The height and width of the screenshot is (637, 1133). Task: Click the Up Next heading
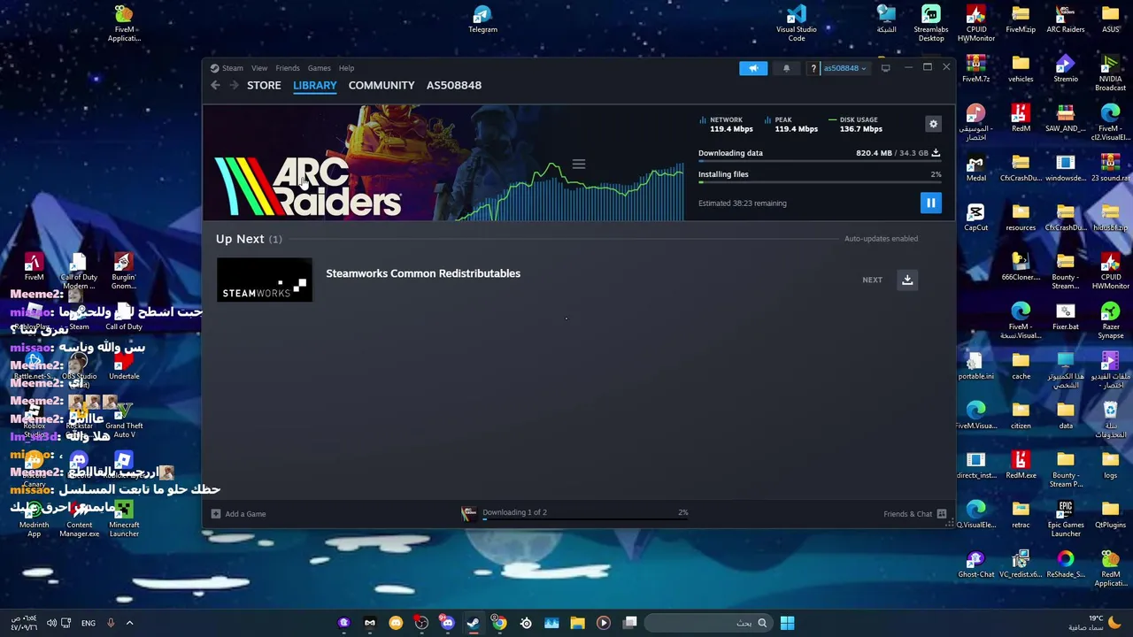249,239
